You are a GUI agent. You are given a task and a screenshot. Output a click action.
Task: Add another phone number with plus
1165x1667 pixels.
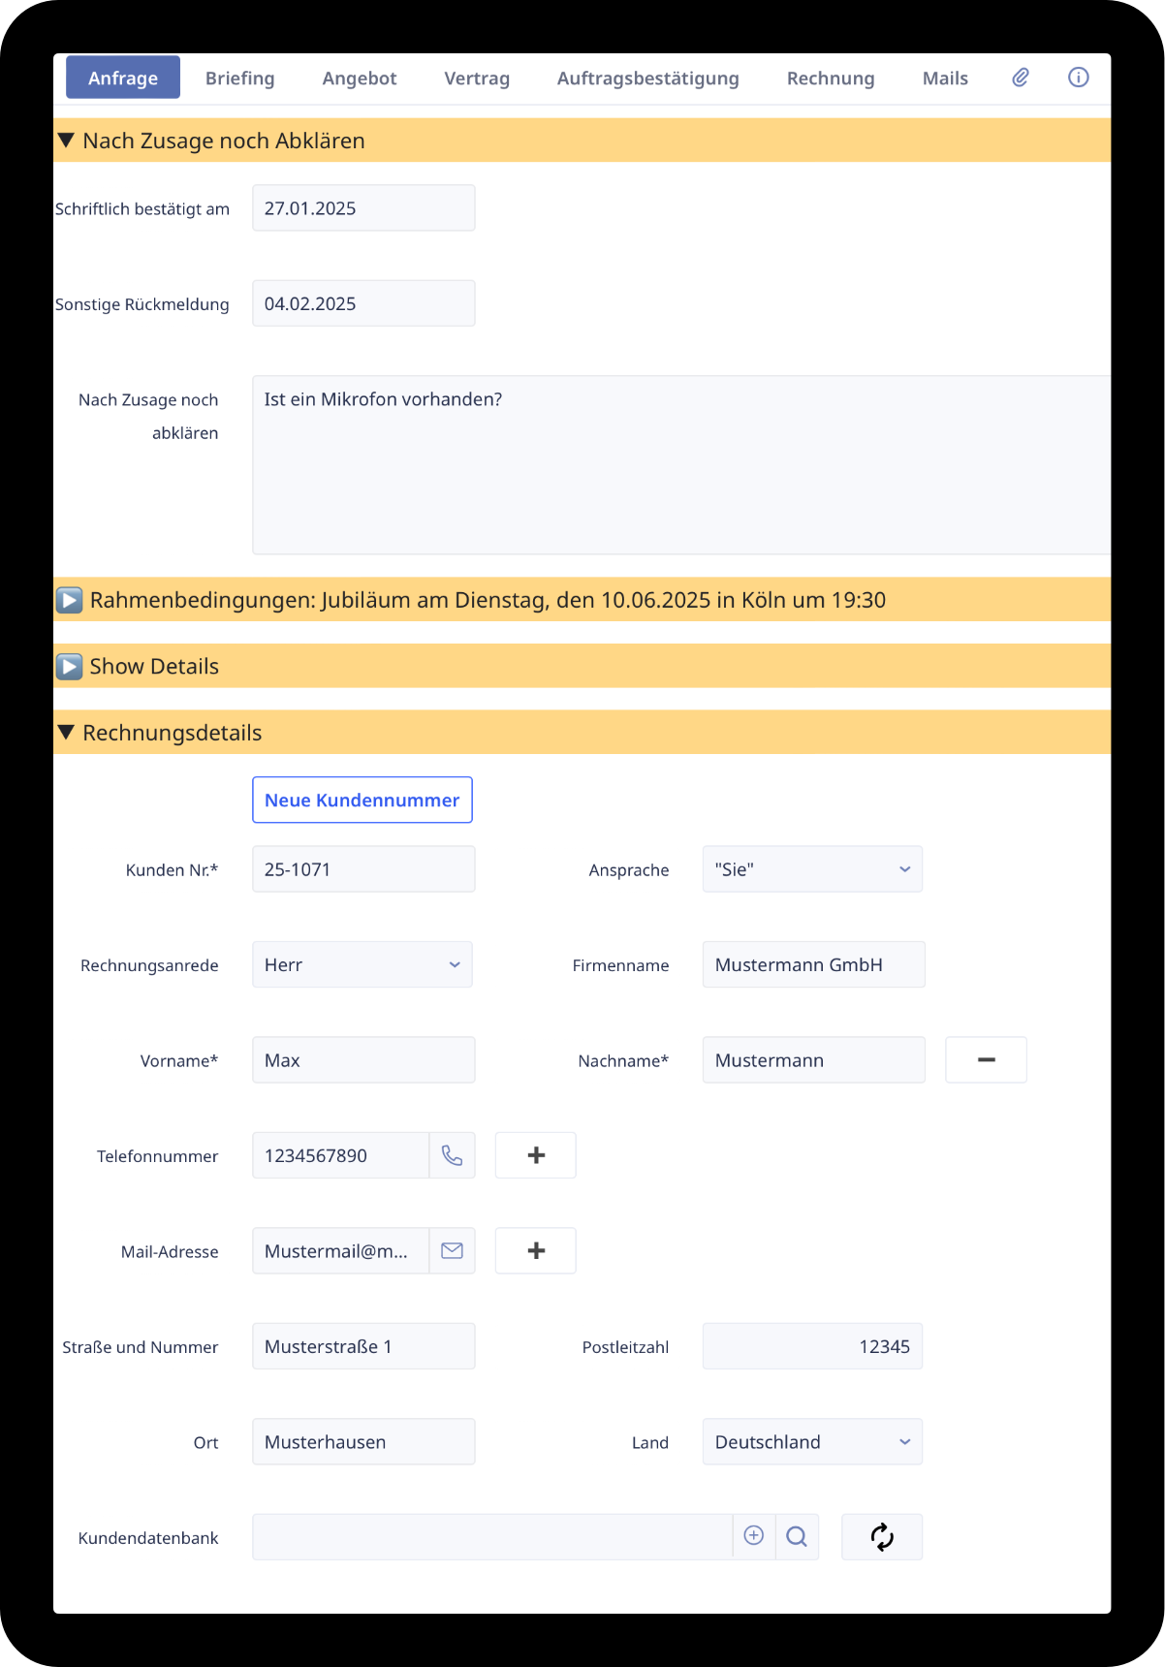(536, 1155)
